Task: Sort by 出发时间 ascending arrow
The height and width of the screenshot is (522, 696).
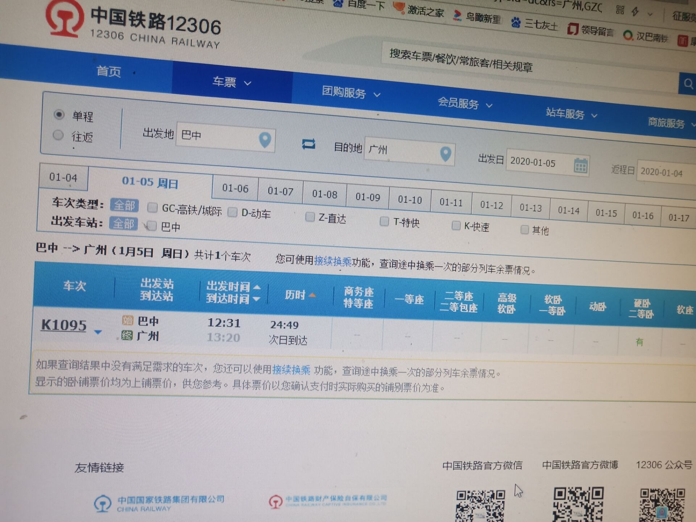Action: pos(257,287)
